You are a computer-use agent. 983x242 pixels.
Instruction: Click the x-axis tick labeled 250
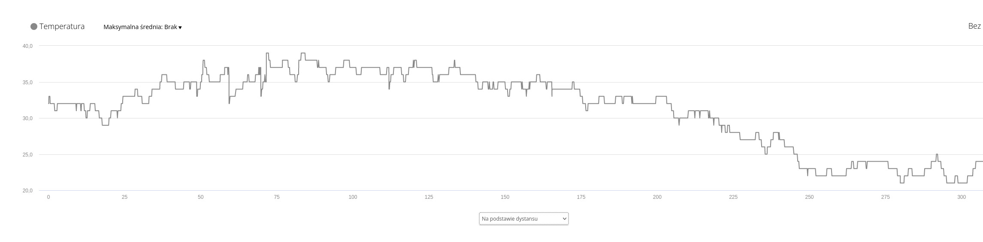[809, 197]
